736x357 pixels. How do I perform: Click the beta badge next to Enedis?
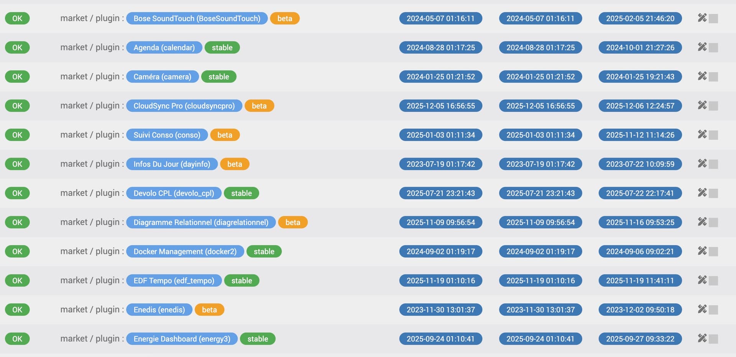pos(209,310)
